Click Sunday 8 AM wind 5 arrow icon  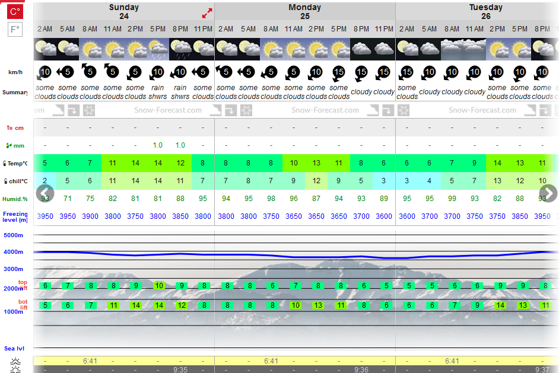coord(89,71)
